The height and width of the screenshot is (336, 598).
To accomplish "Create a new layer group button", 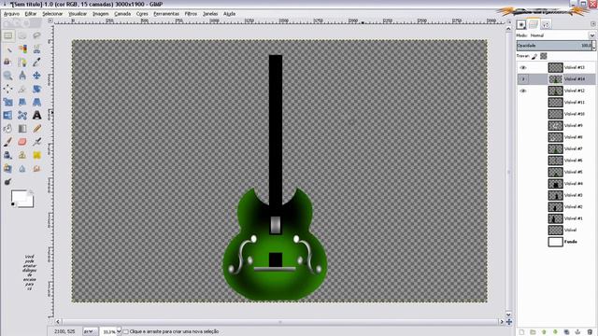I will coord(533,332).
